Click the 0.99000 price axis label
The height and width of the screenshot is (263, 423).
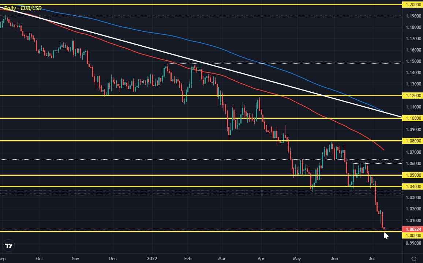412,243
